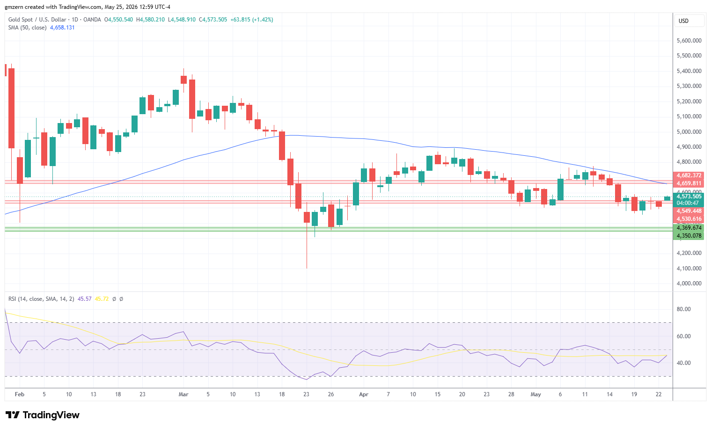This screenshot has height=429, width=711.
Task: Click the 4,100.000 price axis label
Action: tap(689, 269)
